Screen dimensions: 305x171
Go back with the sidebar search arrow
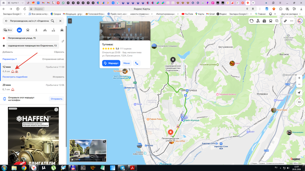click(6, 21)
